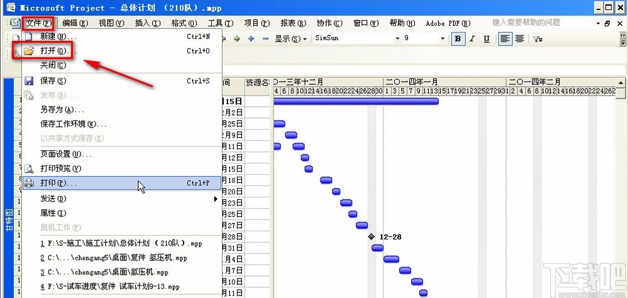Image resolution: width=628 pixels, height=298 pixels.
Task: Open the 窗口(W) menu
Action: (x=366, y=23)
